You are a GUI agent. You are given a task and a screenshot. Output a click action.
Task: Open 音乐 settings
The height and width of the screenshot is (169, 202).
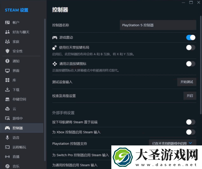click(x=22, y=166)
